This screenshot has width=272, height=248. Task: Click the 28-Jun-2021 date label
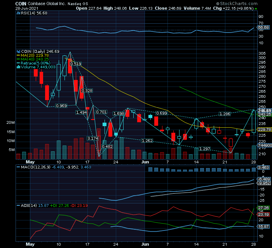coord(27,8)
